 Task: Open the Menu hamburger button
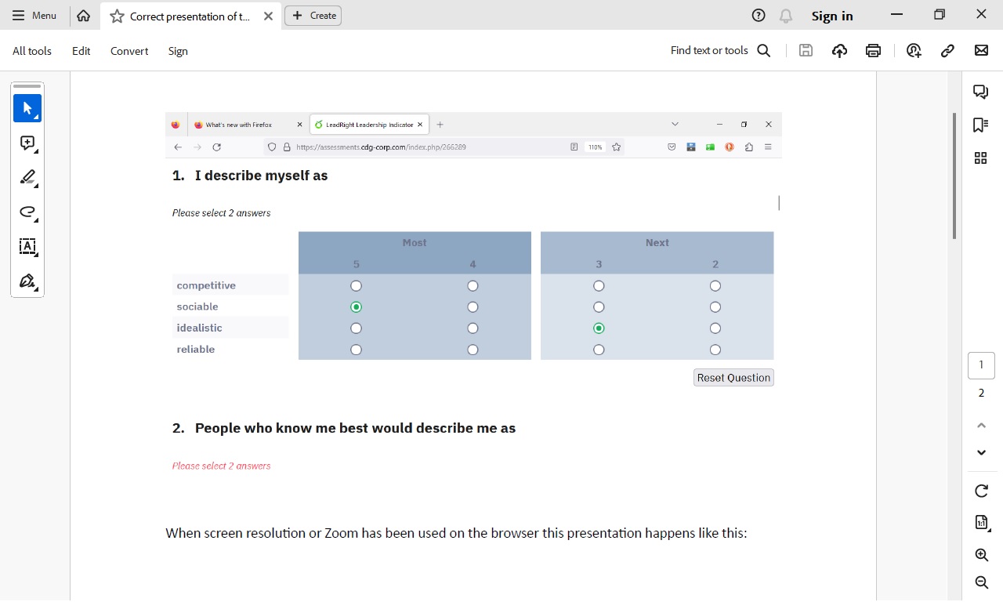tap(34, 16)
